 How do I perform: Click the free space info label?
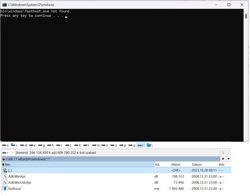coord(56,153)
